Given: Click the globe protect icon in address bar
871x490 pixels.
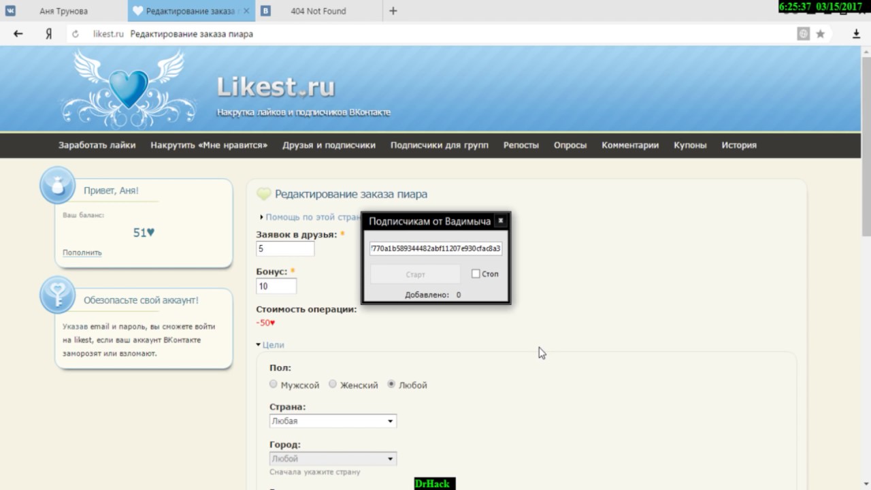Looking at the screenshot, I should pos(804,33).
